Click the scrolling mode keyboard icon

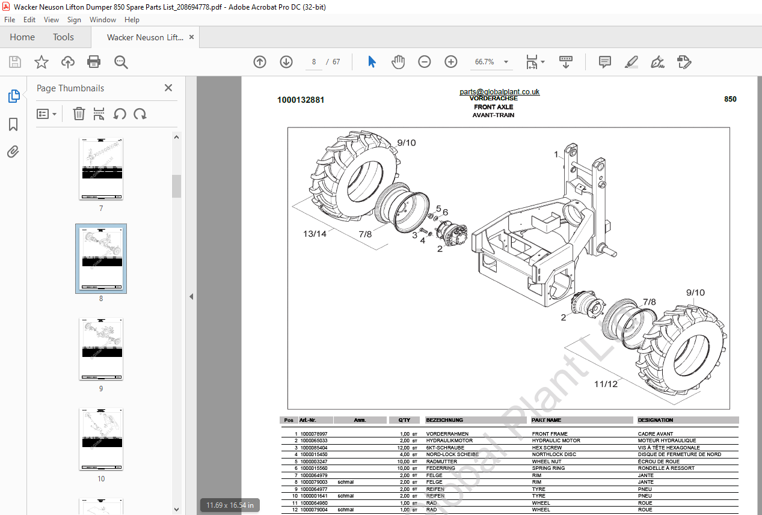coord(566,62)
